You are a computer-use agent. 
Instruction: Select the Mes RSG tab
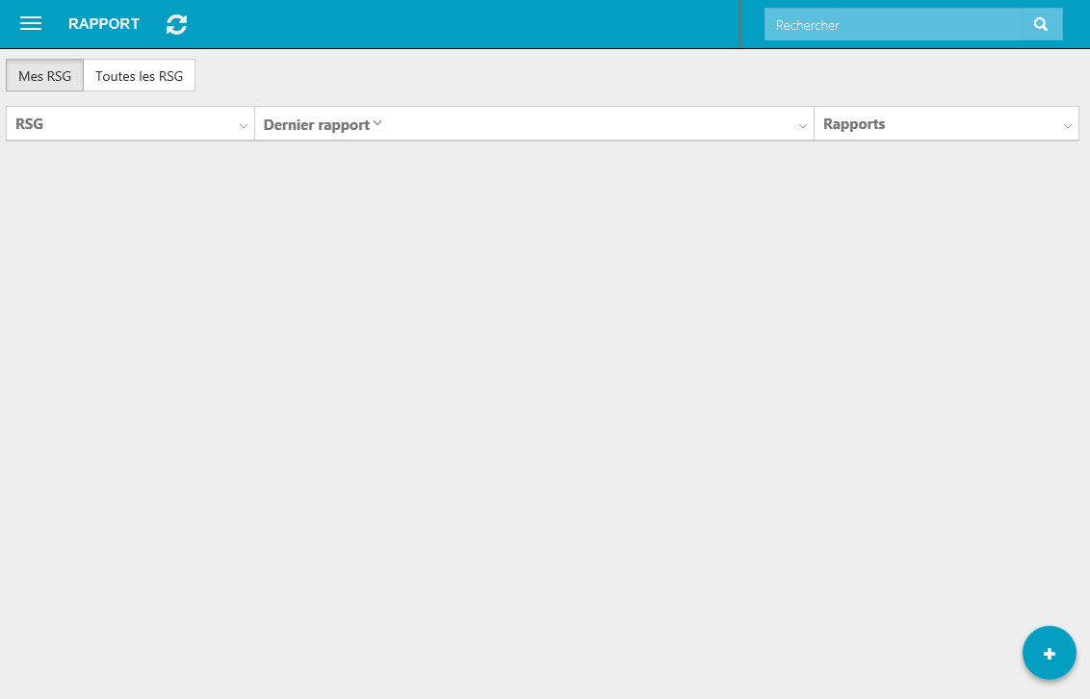point(44,76)
